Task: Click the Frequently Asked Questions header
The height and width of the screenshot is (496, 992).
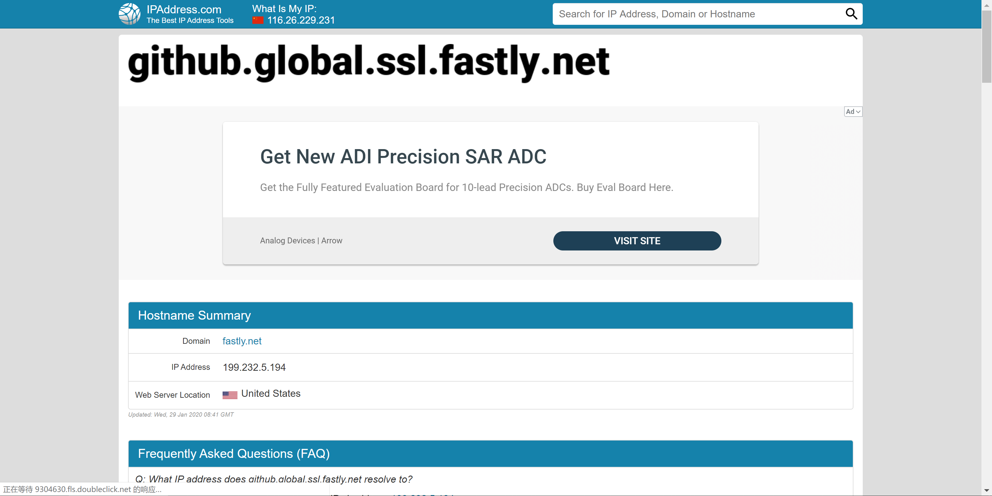Action: [234, 454]
